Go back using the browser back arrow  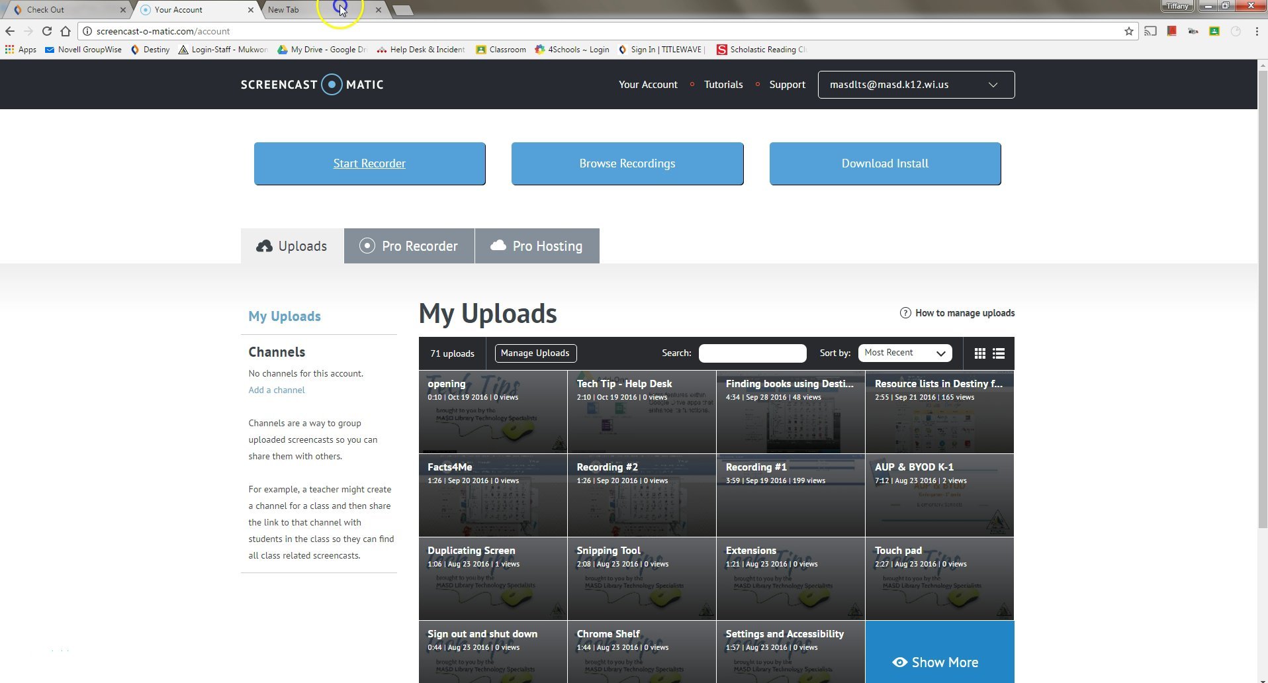click(x=10, y=31)
